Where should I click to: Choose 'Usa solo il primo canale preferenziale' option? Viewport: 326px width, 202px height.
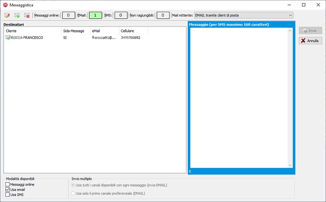click(x=73, y=193)
